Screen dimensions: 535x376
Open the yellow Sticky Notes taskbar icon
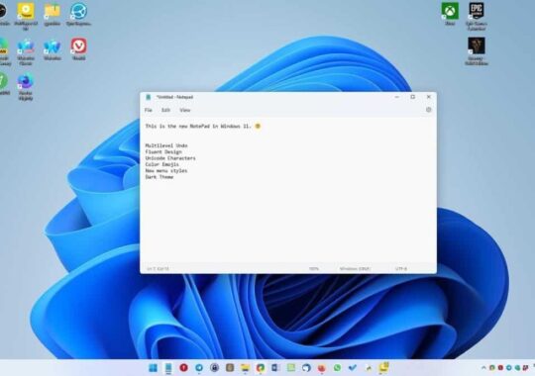(383, 367)
